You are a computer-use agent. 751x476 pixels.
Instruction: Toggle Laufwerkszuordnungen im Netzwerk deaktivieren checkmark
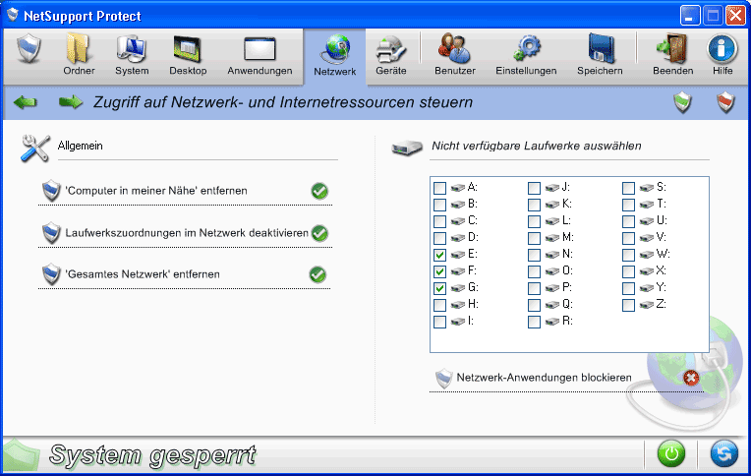(319, 233)
